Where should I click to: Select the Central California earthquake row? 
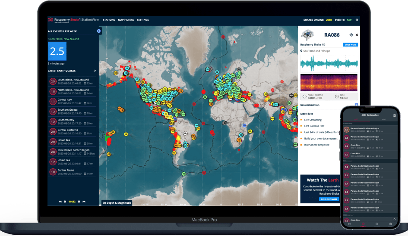pos(72,132)
